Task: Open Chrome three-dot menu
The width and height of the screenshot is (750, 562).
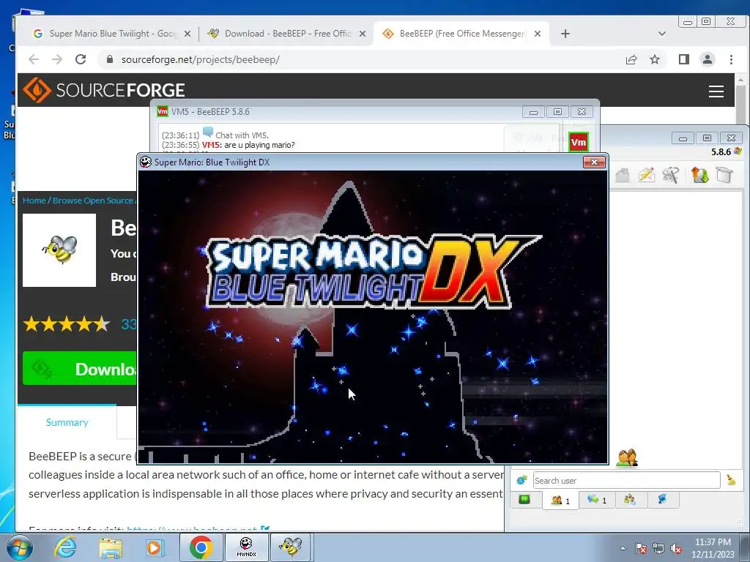Action: 731,59
